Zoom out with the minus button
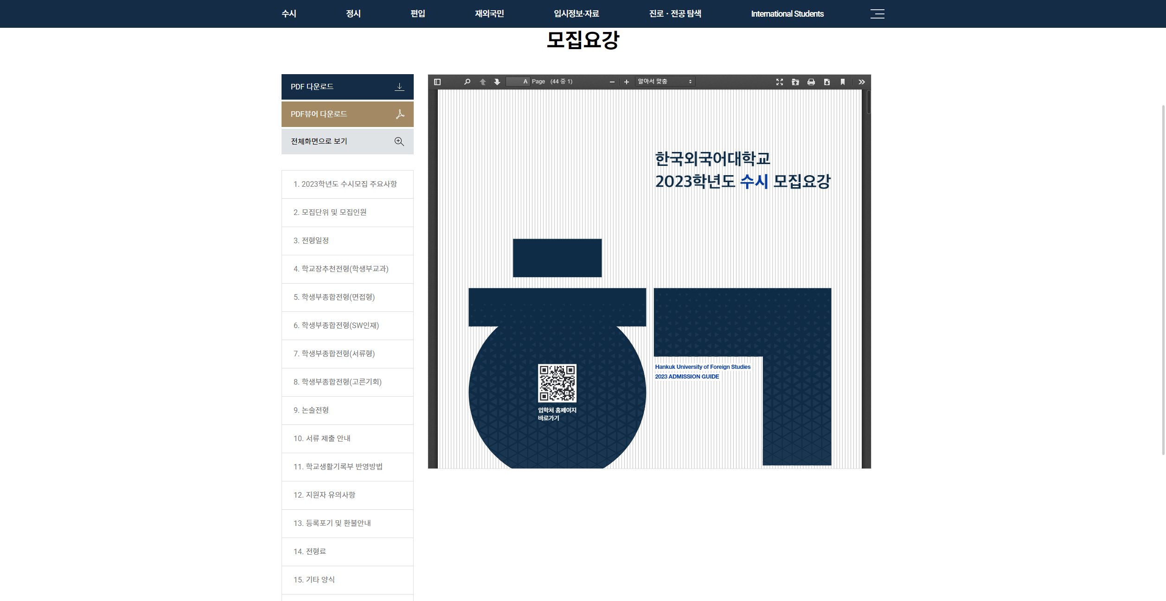 (612, 82)
